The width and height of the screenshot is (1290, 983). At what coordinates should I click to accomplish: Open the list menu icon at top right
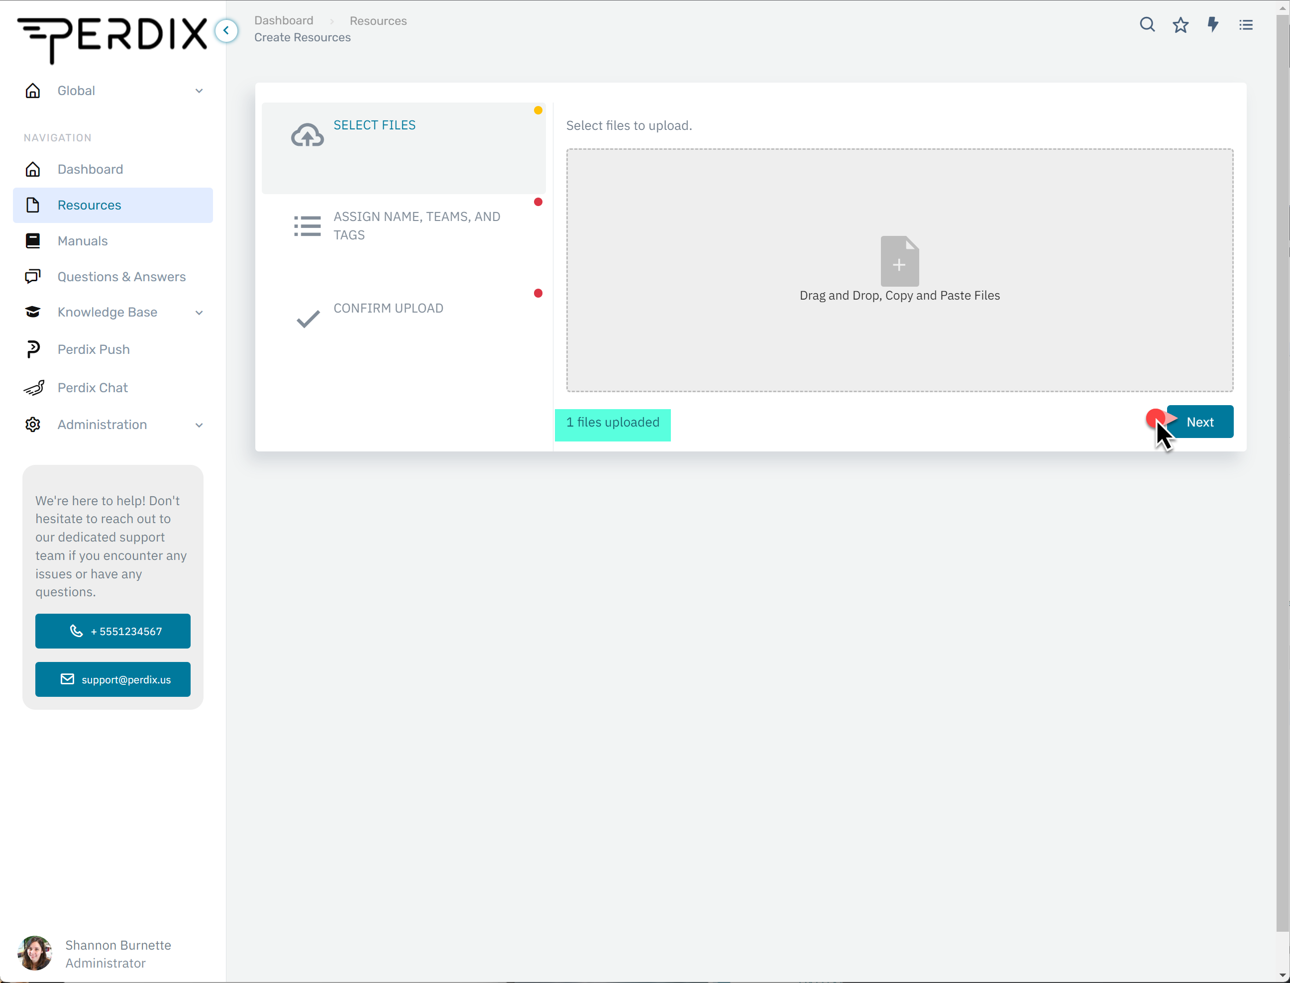pyautogui.click(x=1246, y=24)
